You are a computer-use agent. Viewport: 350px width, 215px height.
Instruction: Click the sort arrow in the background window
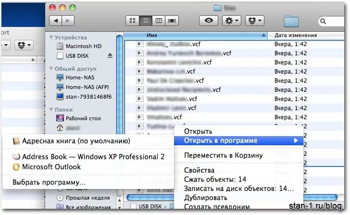click(x=33, y=60)
